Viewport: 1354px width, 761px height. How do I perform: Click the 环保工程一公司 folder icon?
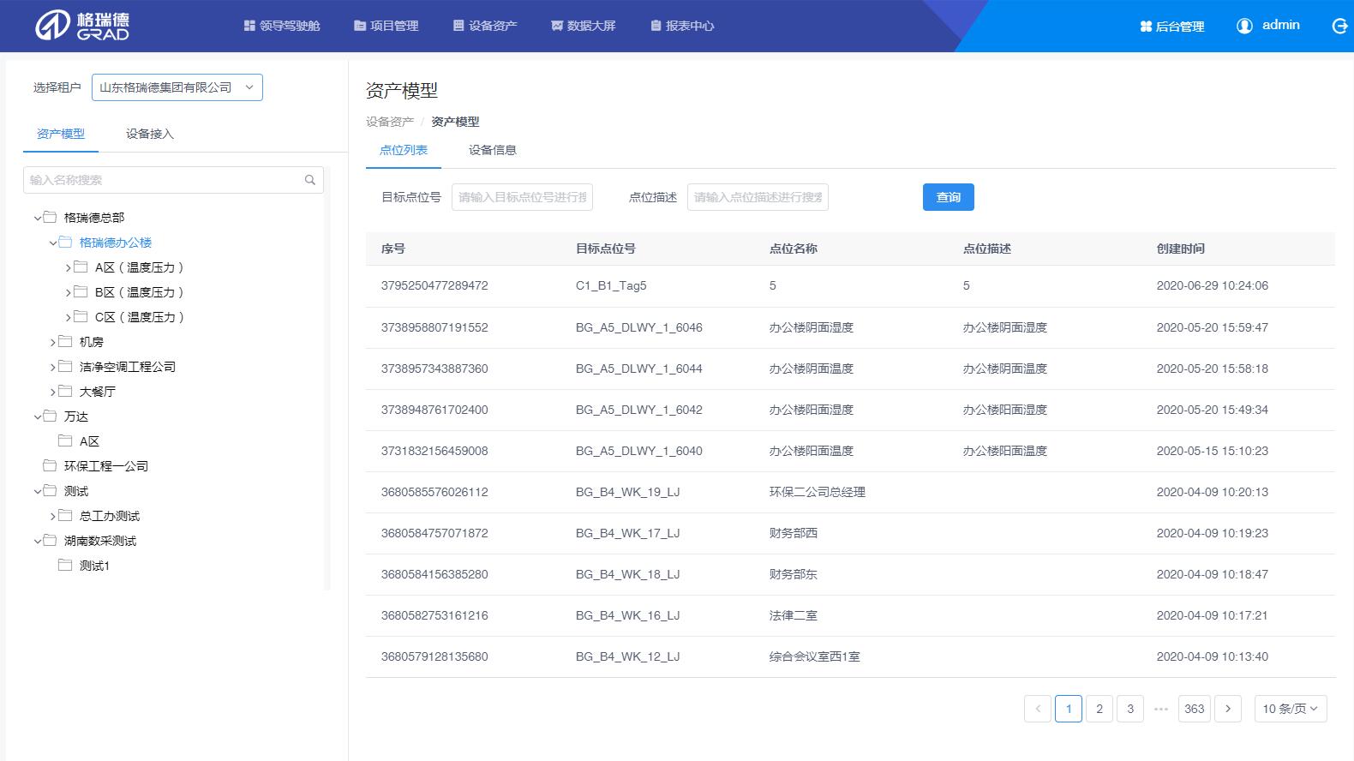(50, 466)
